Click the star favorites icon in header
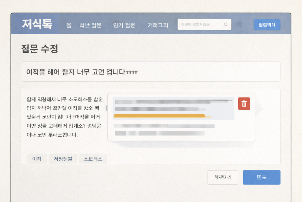 click(x=239, y=25)
